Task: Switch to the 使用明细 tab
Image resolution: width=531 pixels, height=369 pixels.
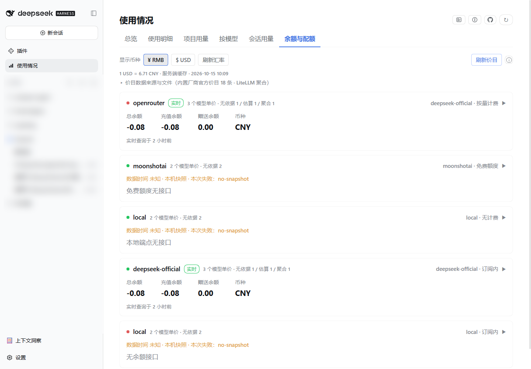Action: 160,39
